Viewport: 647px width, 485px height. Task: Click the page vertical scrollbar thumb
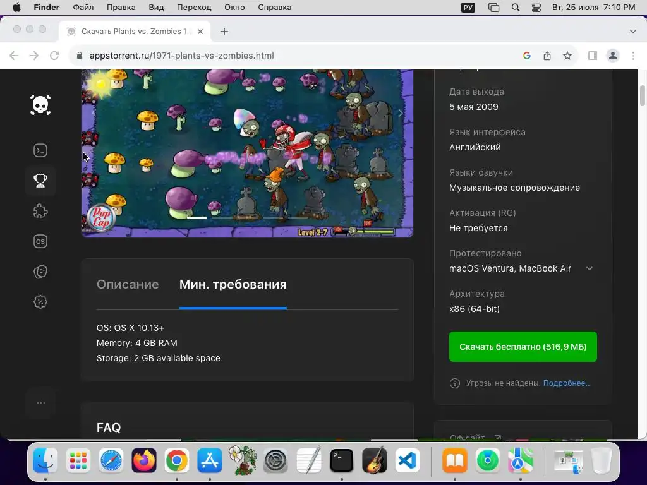point(643,96)
